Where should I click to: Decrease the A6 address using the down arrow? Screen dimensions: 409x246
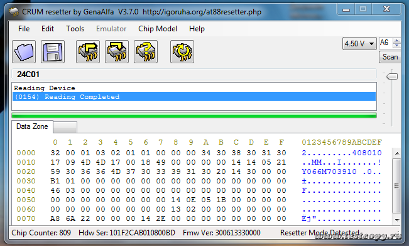point(396,46)
